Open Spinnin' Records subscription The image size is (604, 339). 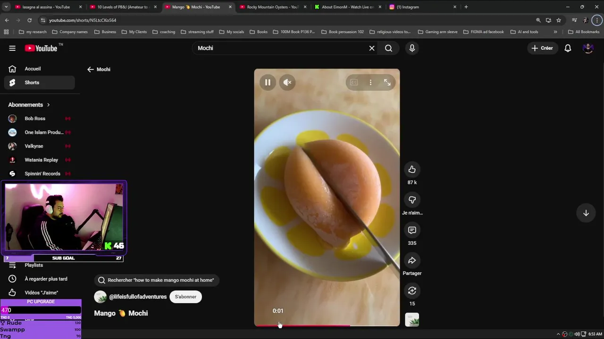(x=40, y=173)
